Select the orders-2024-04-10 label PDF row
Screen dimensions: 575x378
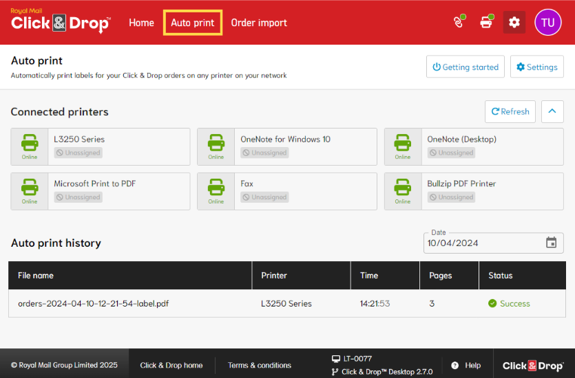(94, 303)
